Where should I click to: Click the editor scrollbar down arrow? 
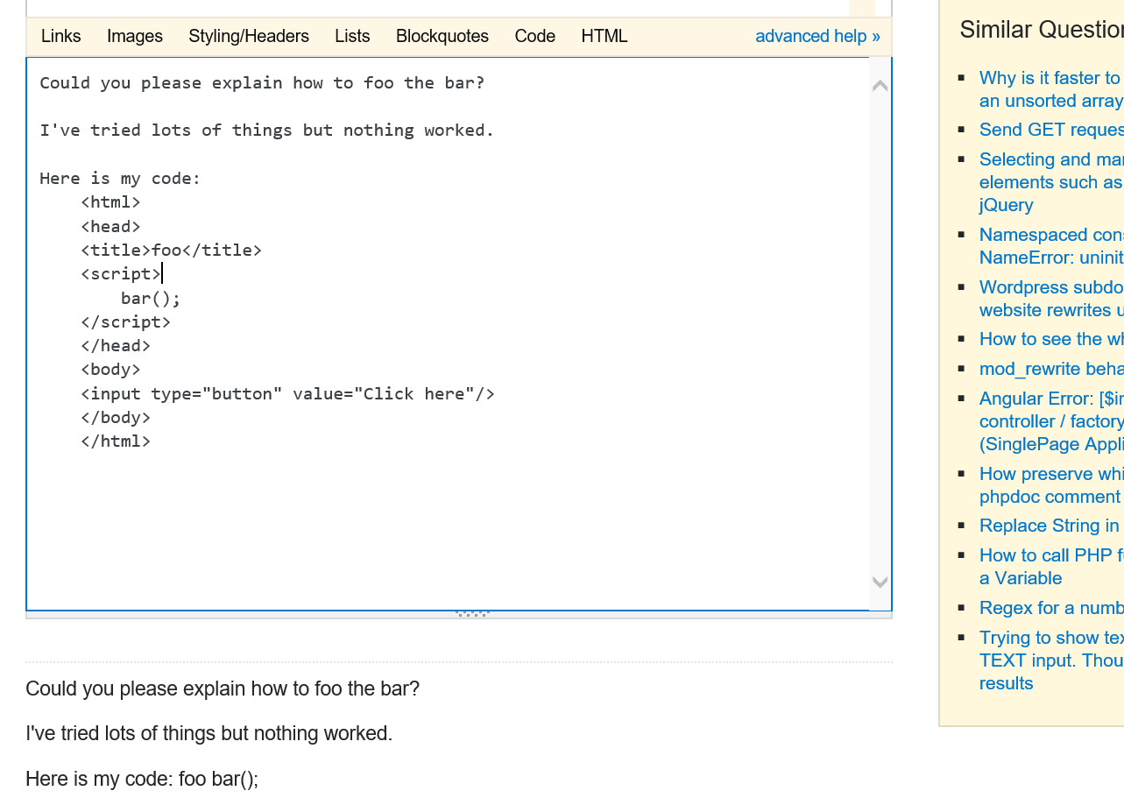880,582
